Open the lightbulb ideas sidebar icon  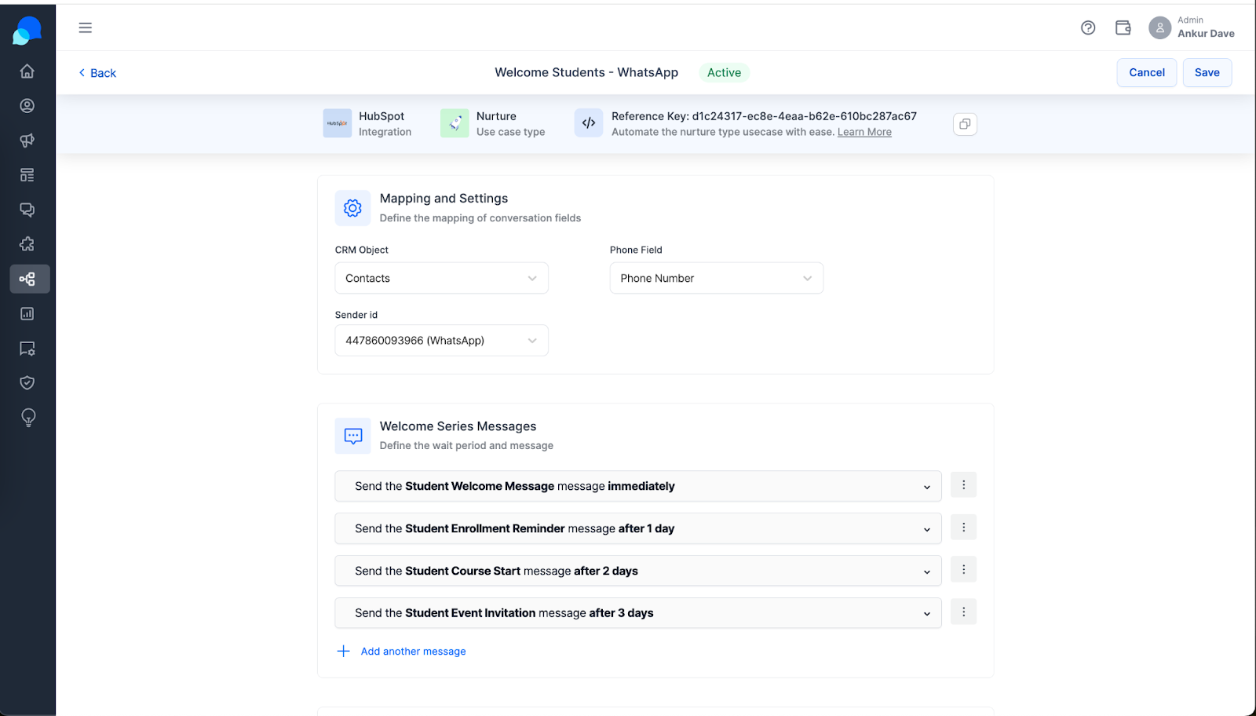tap(28, 418)
